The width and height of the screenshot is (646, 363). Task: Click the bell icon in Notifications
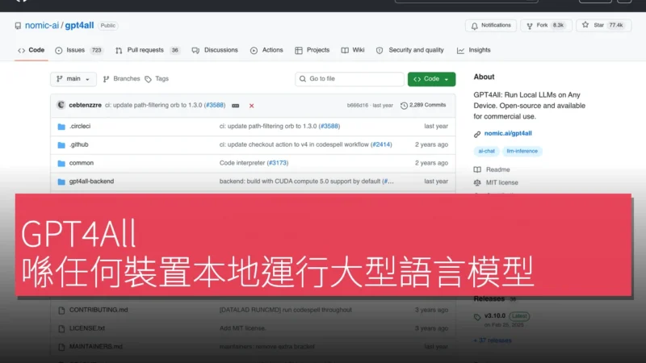tap(475, 26)
